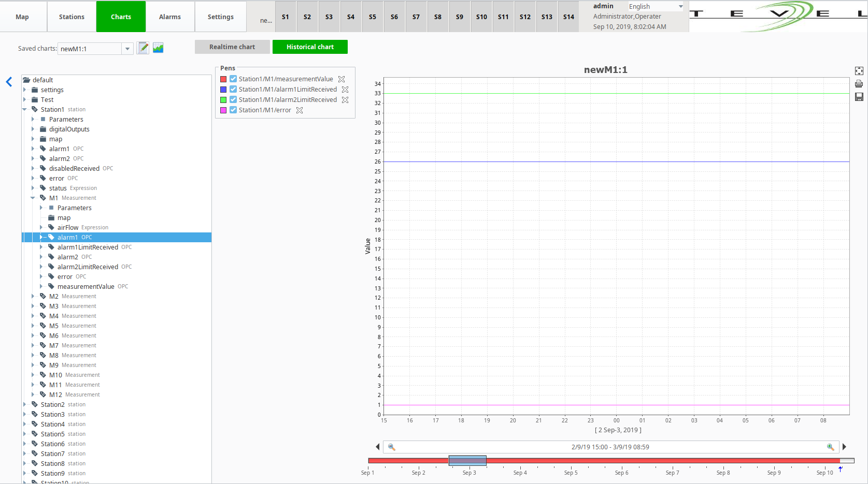Expand the M10 Measurement node
Screen dimensions: 868x484
pyautogui.click(x=33, y=375)
